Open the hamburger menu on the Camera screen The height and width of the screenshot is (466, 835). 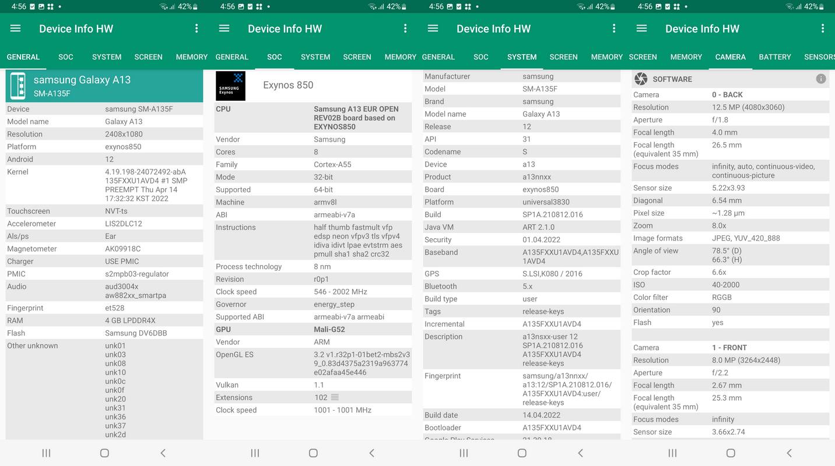(642, 29)
